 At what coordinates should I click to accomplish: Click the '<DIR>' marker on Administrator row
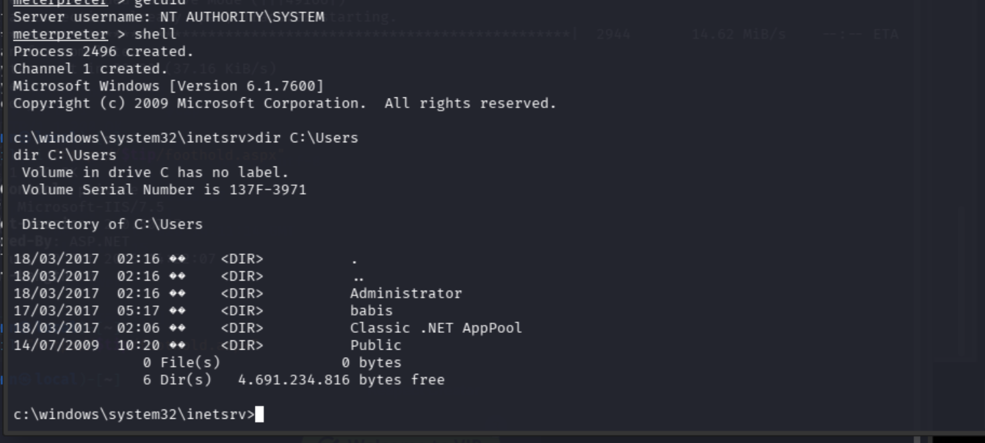tap(242, 293)
